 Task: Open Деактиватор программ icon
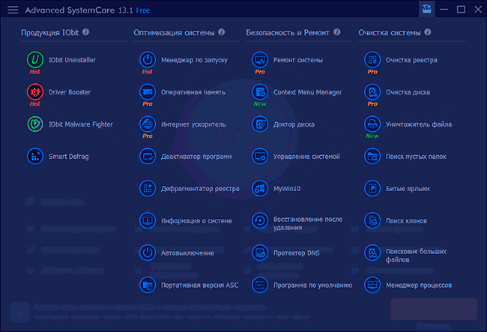tap(148, 156)
